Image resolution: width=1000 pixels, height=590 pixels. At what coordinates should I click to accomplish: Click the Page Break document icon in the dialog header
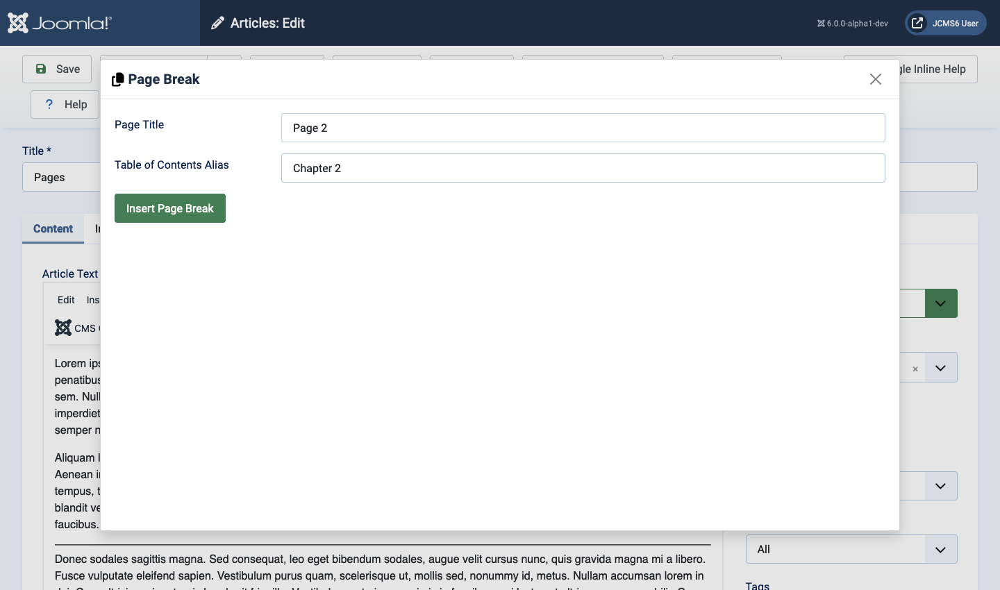coord(118,78)
